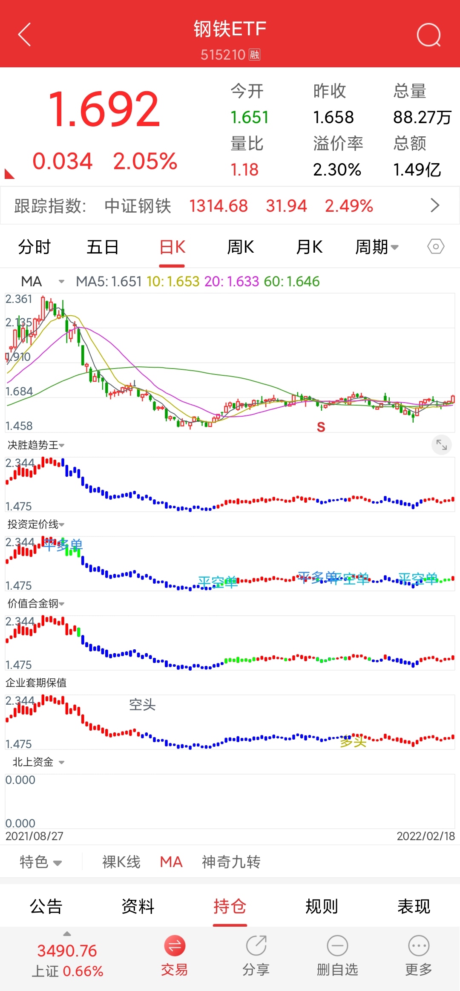Expand 北上资金 indicator dropdown
460x991 pixels.
click(38, 762)
